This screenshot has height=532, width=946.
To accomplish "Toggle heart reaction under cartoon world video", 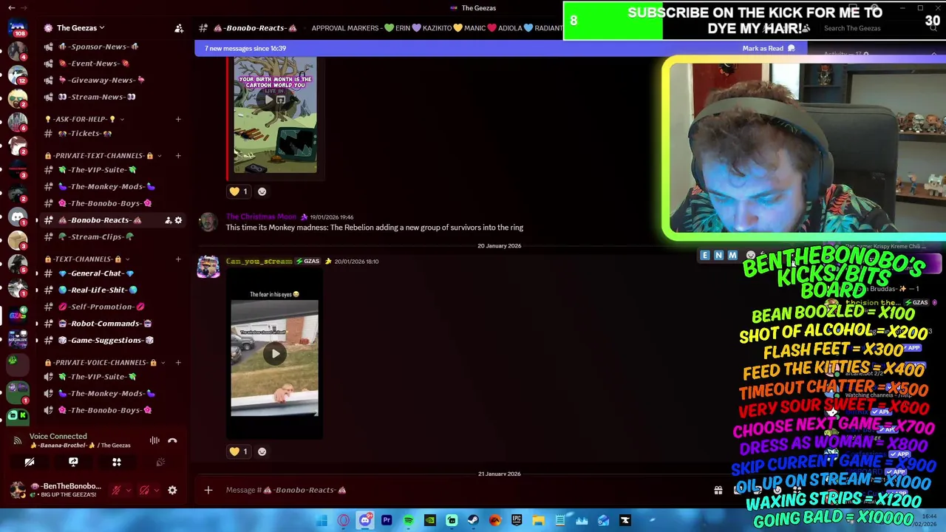I will click(239, 191).
